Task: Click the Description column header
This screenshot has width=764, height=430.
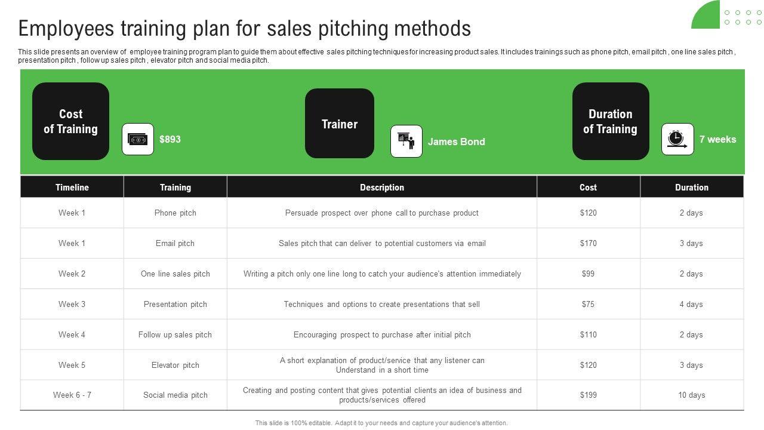Action: click(381, 187)
